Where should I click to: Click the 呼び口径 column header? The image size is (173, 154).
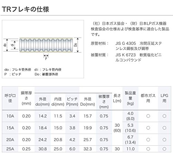tap(10, 98)
